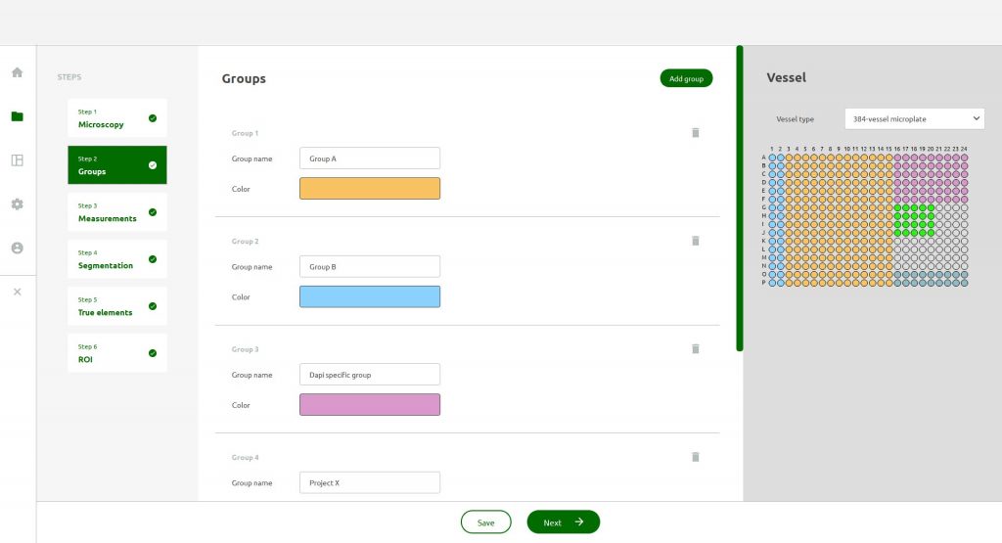The height and width of the screenshot is (543, 1002).
Task: Delete Group 4 with trash icon
Action: pyautogui.click(x=696, y=456)
